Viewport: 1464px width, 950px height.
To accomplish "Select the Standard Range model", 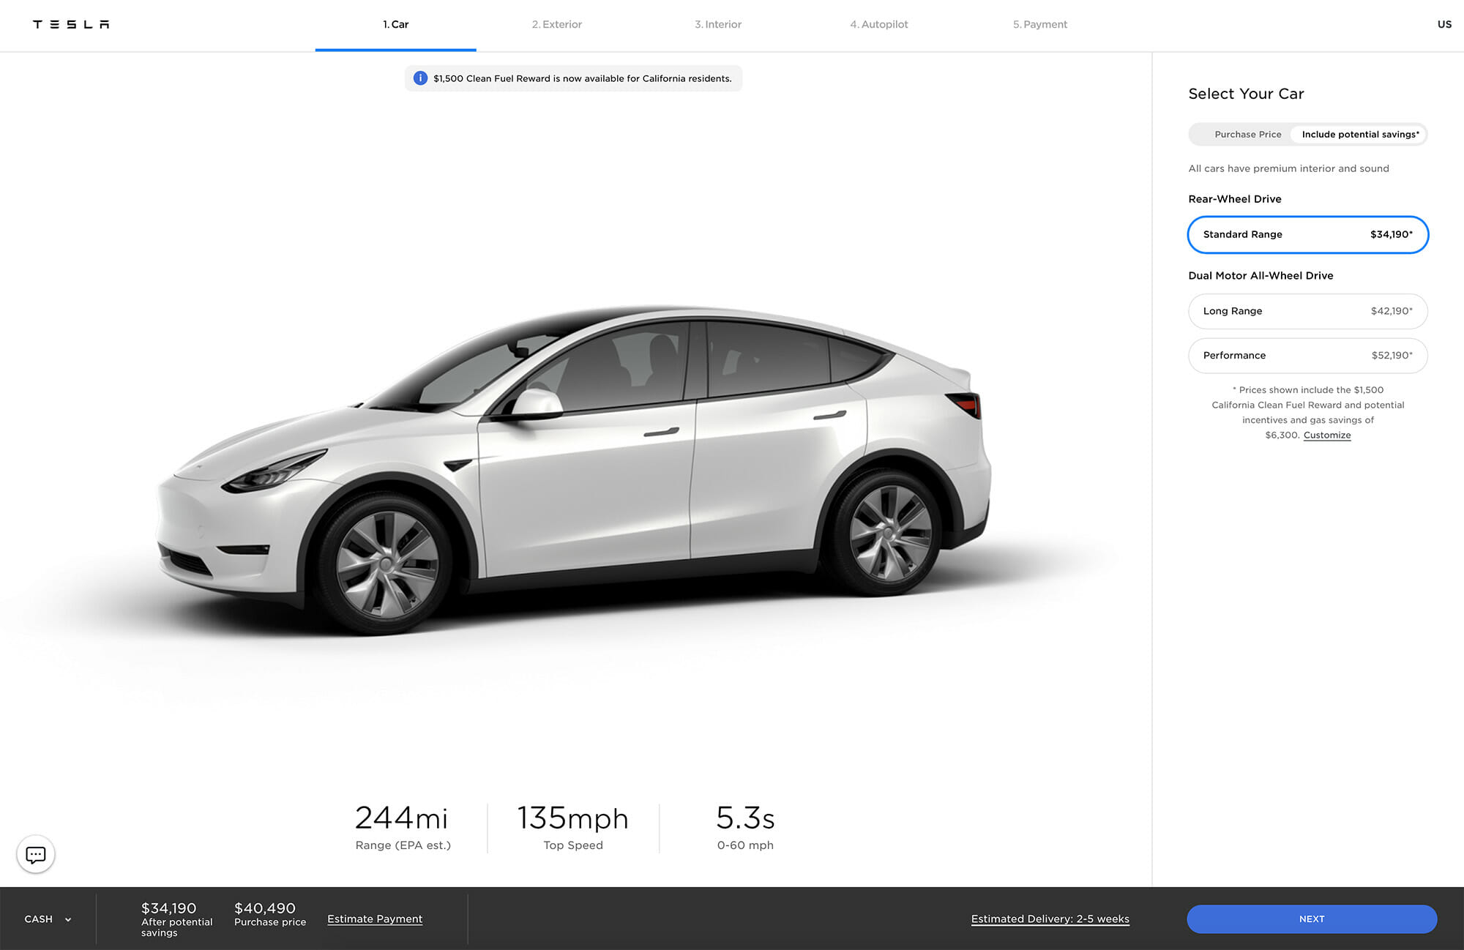I will pyautogui.click(x=1307, y=235).
